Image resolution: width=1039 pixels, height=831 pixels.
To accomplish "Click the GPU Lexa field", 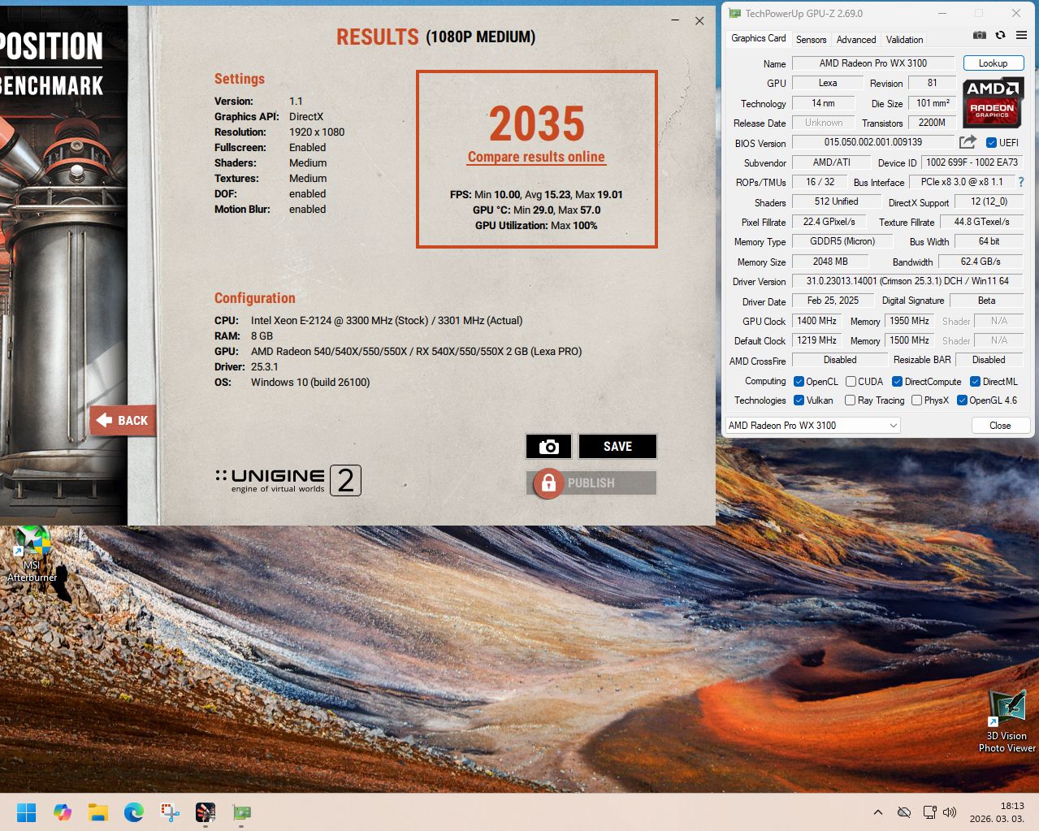I will click(828, 83).
